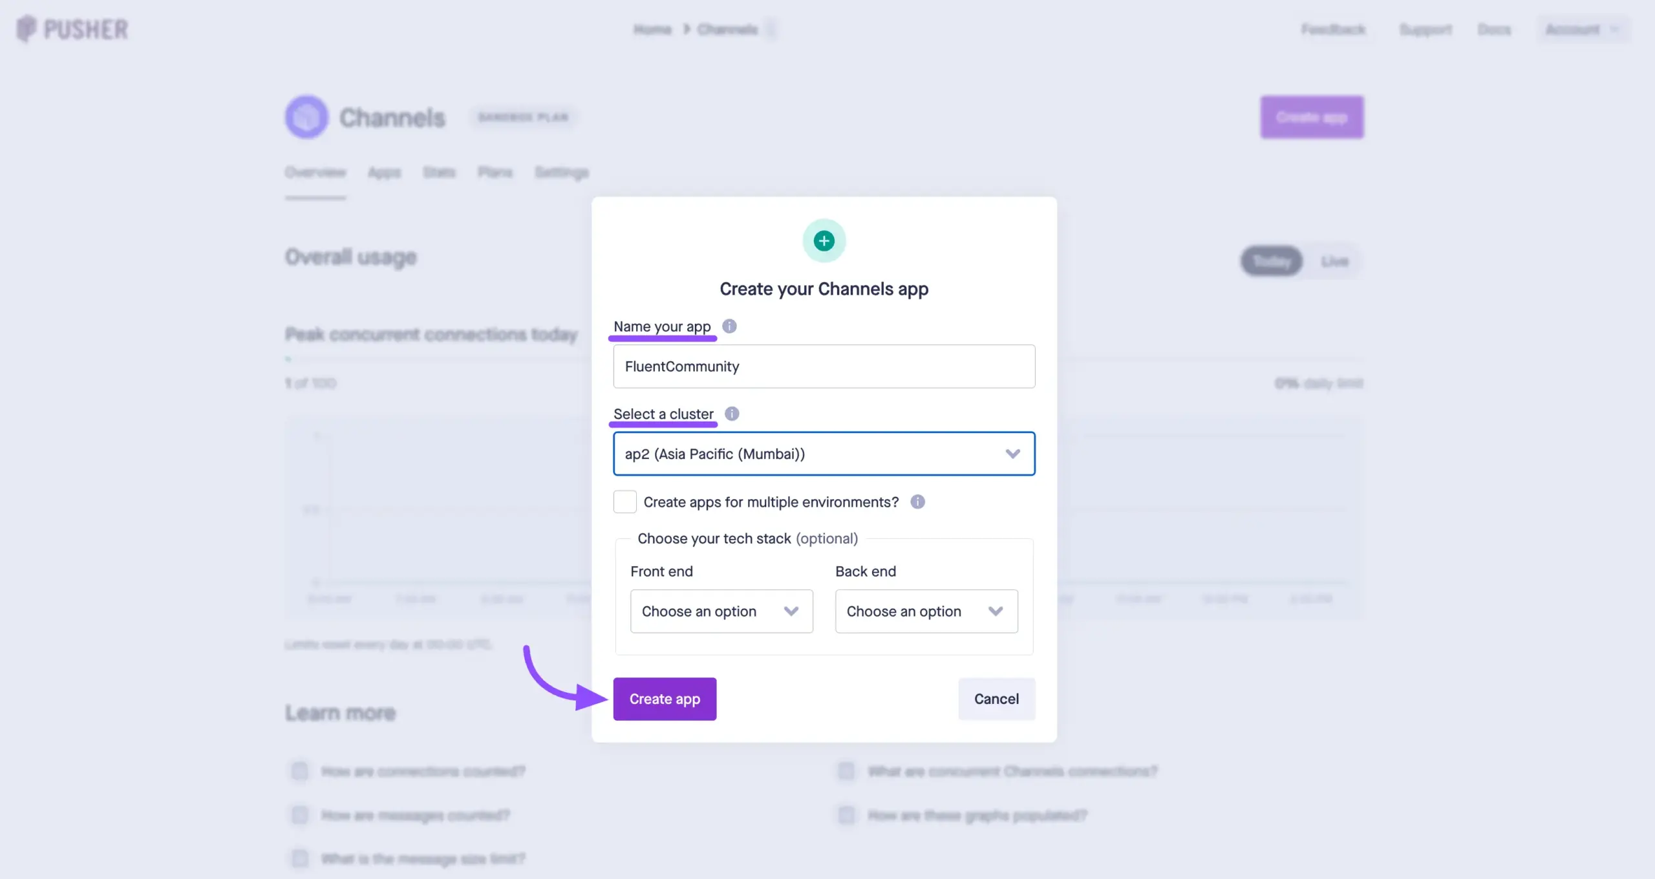Switch to the Apps tab
This screenshot has height=879, width=1655.
coord(385,173)
